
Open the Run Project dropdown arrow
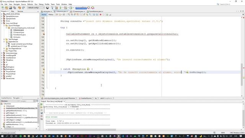click(x=63, y=8)
